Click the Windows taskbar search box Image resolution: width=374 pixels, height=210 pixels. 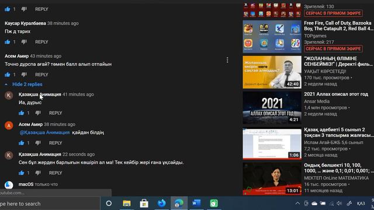[50, 204]
